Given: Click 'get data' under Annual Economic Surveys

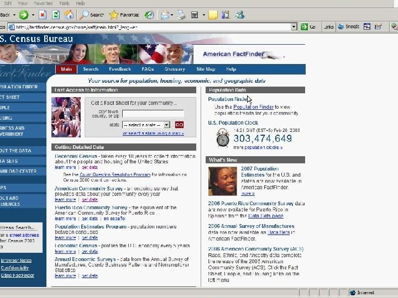Looking at the screenshot, I should point(90,276).
